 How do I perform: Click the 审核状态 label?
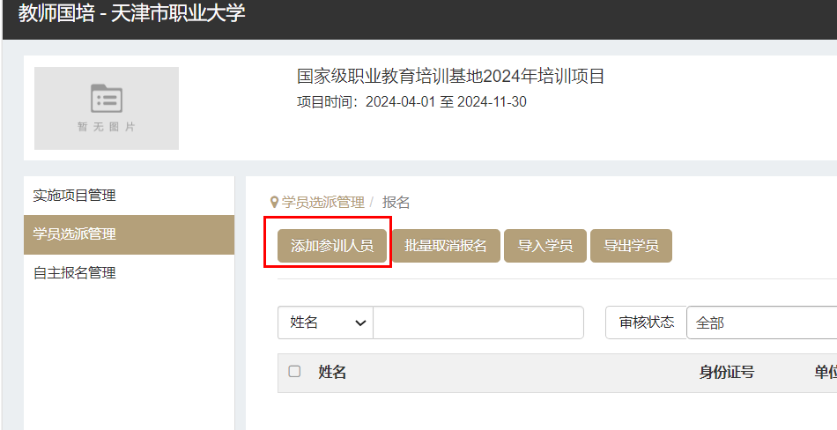[646, 322]
